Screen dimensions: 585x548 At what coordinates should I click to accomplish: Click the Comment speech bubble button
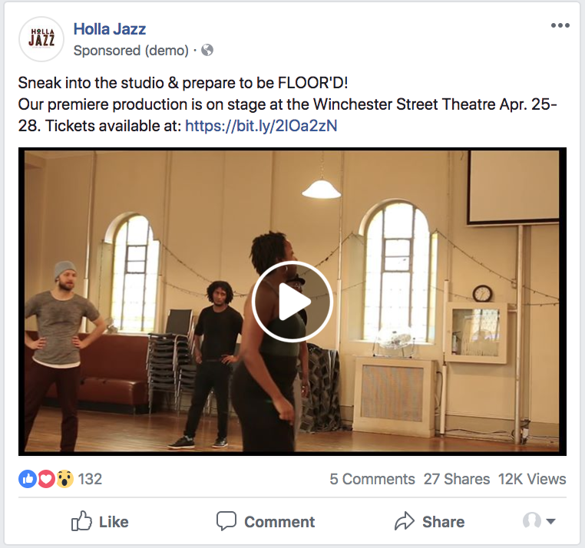pos(266,521)
